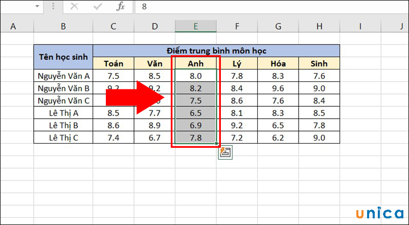Select Nguyễn Văn A's Anh score 8.0
The height and width of the screenshot is (225, 409).
(196, 76)
